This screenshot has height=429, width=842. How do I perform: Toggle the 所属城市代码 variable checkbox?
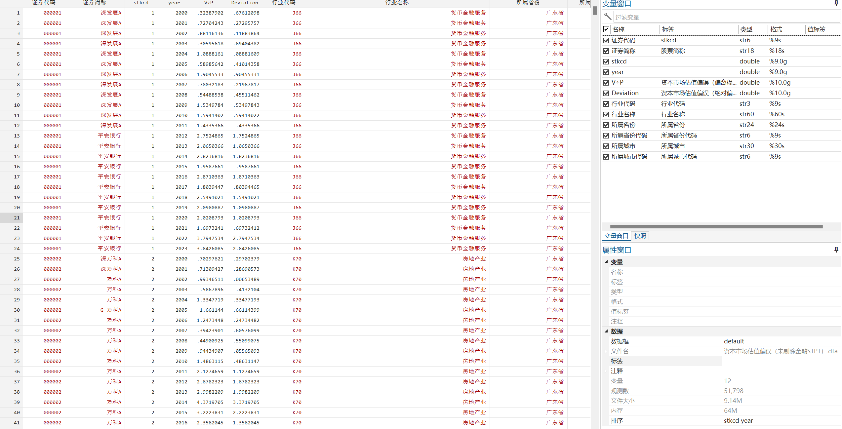click(x=606, y=157)
